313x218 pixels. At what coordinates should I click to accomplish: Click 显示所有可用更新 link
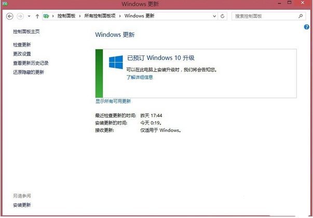coord(113,101)
